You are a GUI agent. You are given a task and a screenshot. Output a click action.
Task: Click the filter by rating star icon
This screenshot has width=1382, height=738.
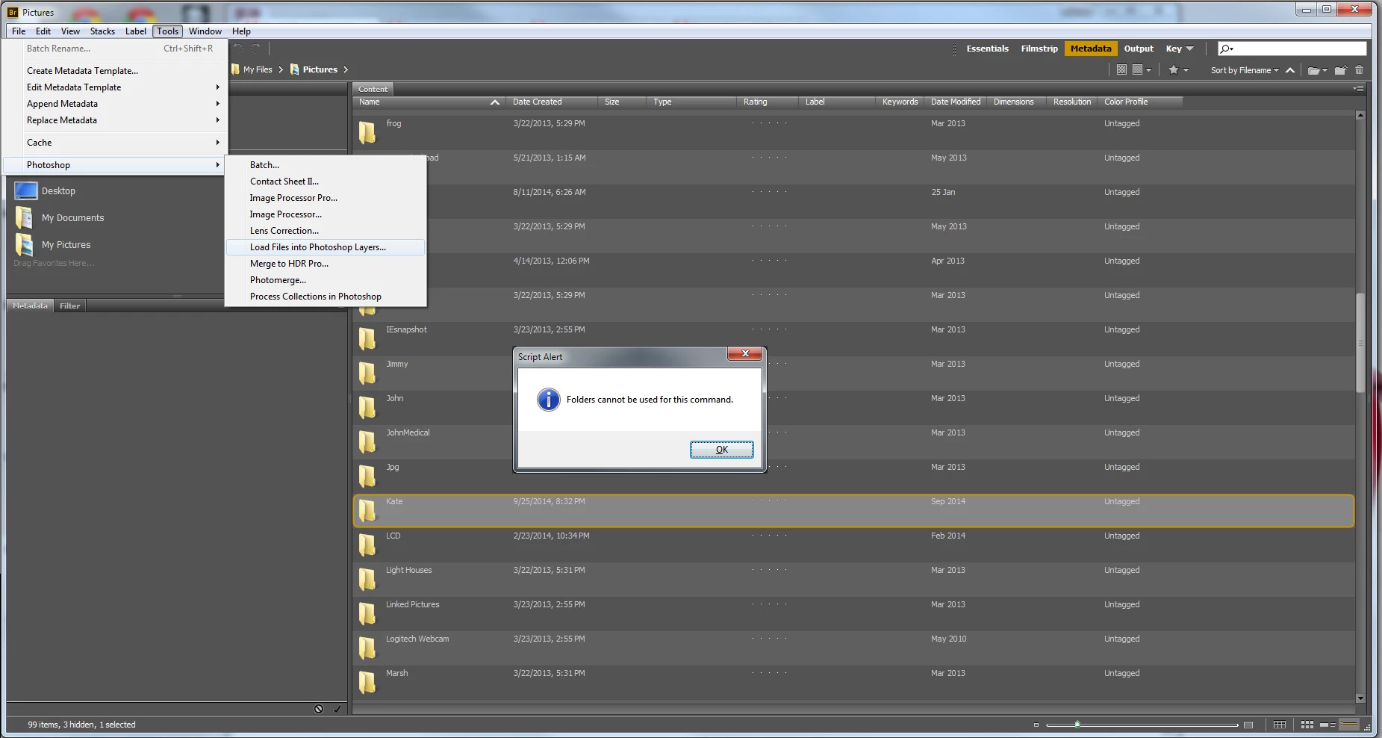pos(1174,70)
